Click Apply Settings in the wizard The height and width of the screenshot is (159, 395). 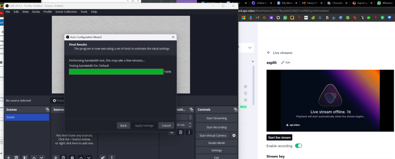(x=144, y=125)
